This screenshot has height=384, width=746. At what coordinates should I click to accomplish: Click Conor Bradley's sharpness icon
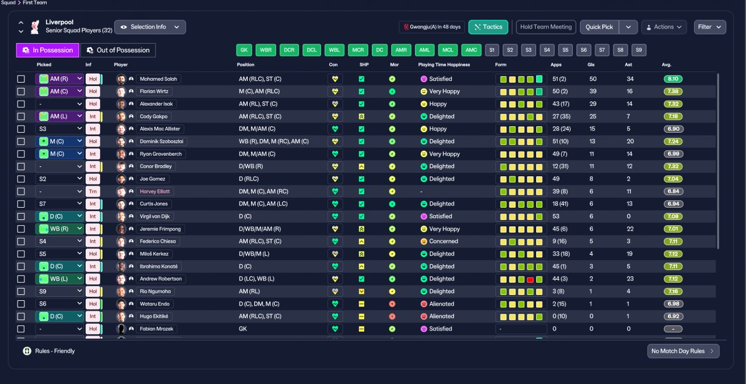coord(361,166)
